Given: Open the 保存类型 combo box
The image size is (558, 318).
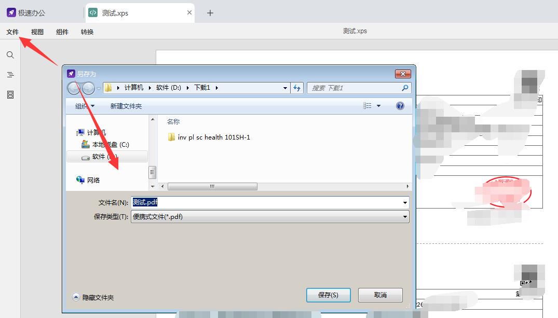Looking at the screenshot, I should click(270, 217).
